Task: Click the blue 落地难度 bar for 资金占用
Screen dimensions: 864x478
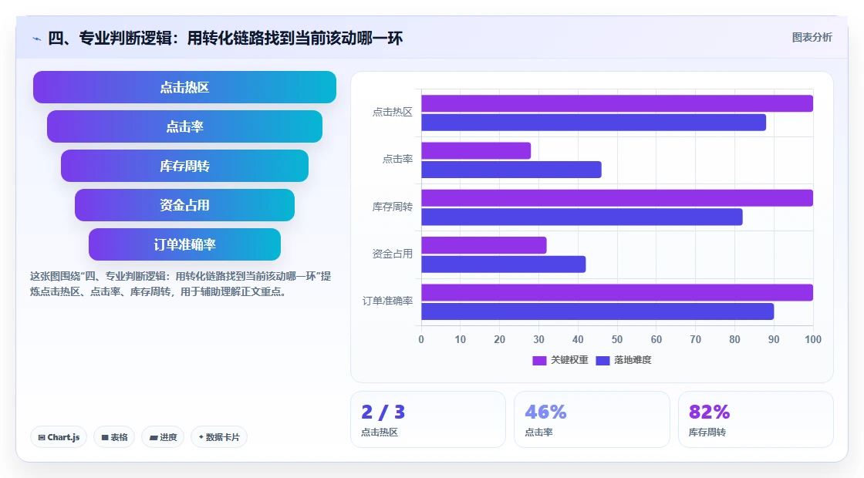Action: point(504,264)
